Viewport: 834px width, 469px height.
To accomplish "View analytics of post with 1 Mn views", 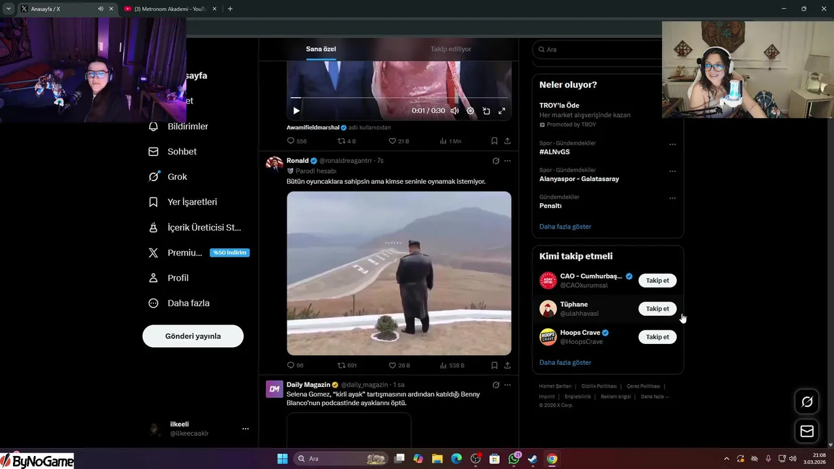I will tap(450, 141).
